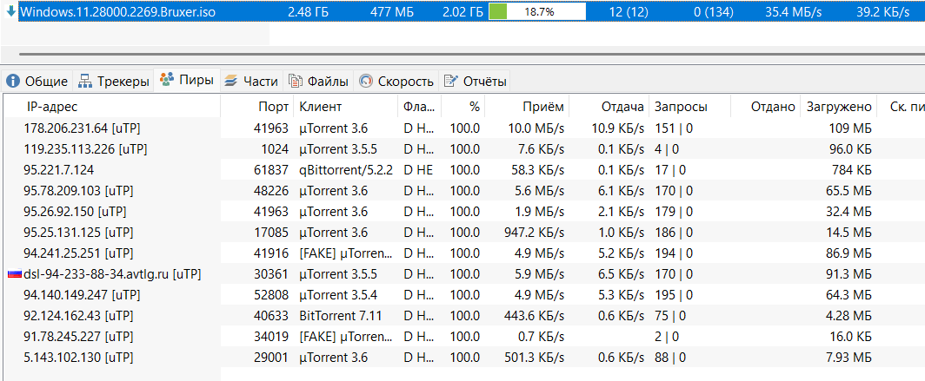Open the Скорость tab
Viewport: 925px width, 381px height.
pos(397,82)
